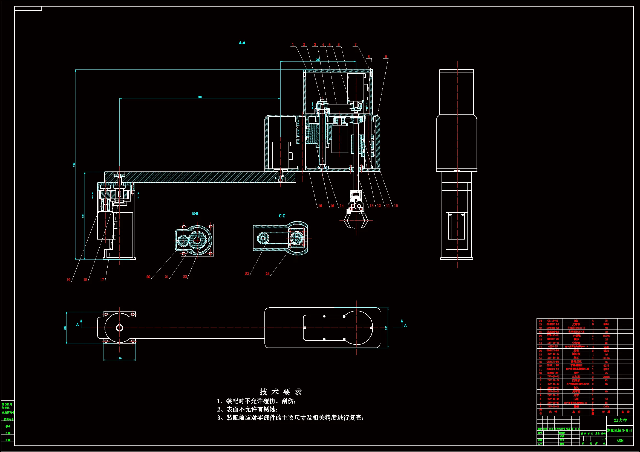Click the 技术要求 heading text
The image size is (640, 452).
tap(281, 392)
